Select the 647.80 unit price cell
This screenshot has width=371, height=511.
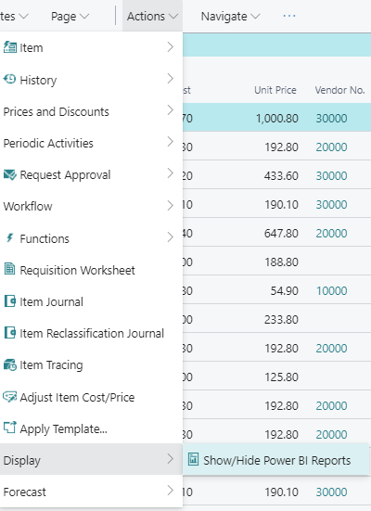(x=281, y=234)
